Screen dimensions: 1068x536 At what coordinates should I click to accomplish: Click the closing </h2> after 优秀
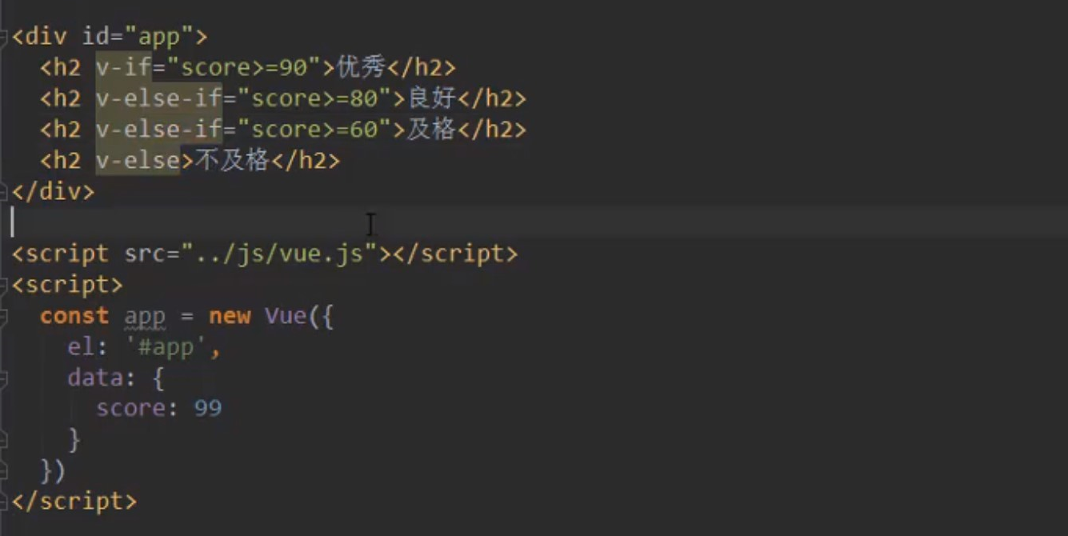(x=422, y=68)
